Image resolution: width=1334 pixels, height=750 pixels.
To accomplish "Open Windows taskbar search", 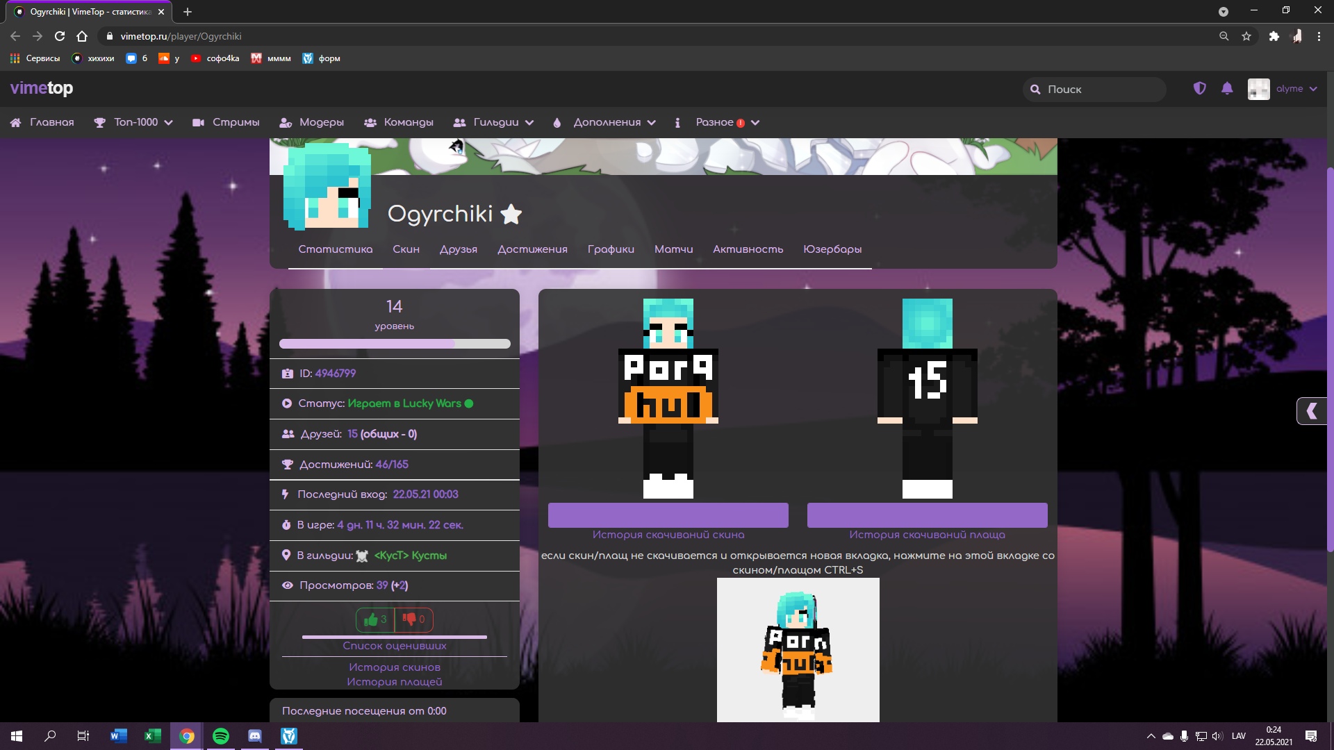I will click(x=50, y=736).
